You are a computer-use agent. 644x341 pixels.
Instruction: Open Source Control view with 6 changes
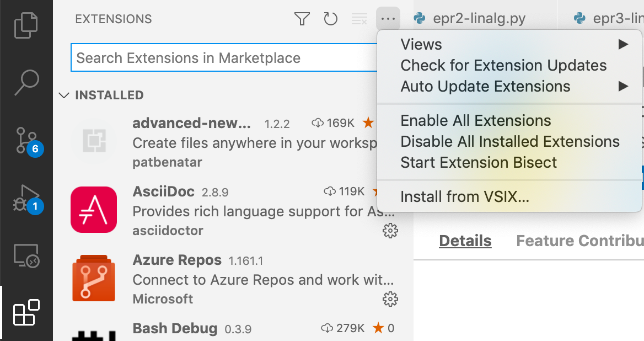pyautogui.click(x=26, y=141)
